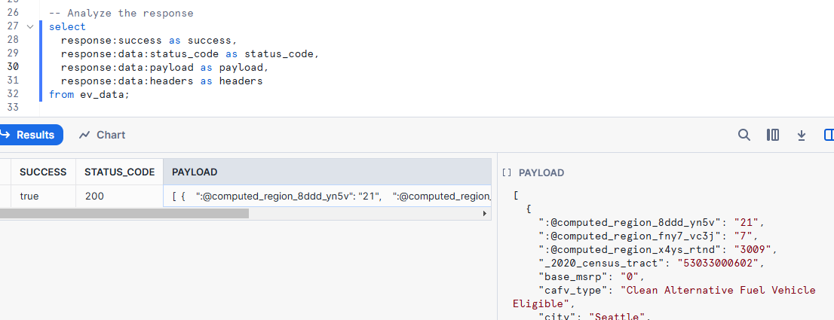Image resolution: width=834 pixels, height=320 pixels.
Task: Click the search results magnifier icon
Action: [744, 135]
